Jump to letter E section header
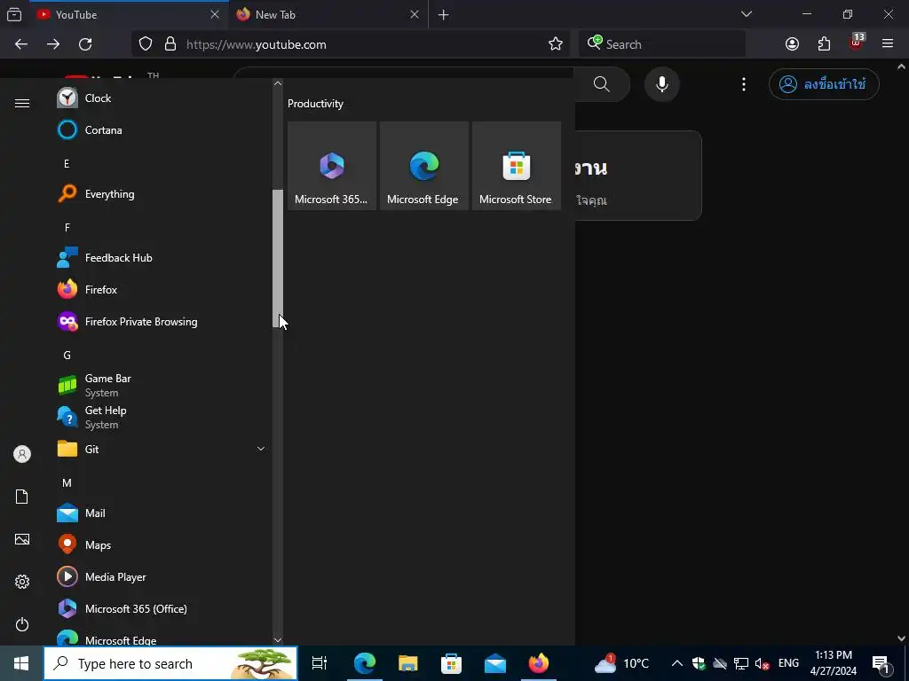 (67, 164)
